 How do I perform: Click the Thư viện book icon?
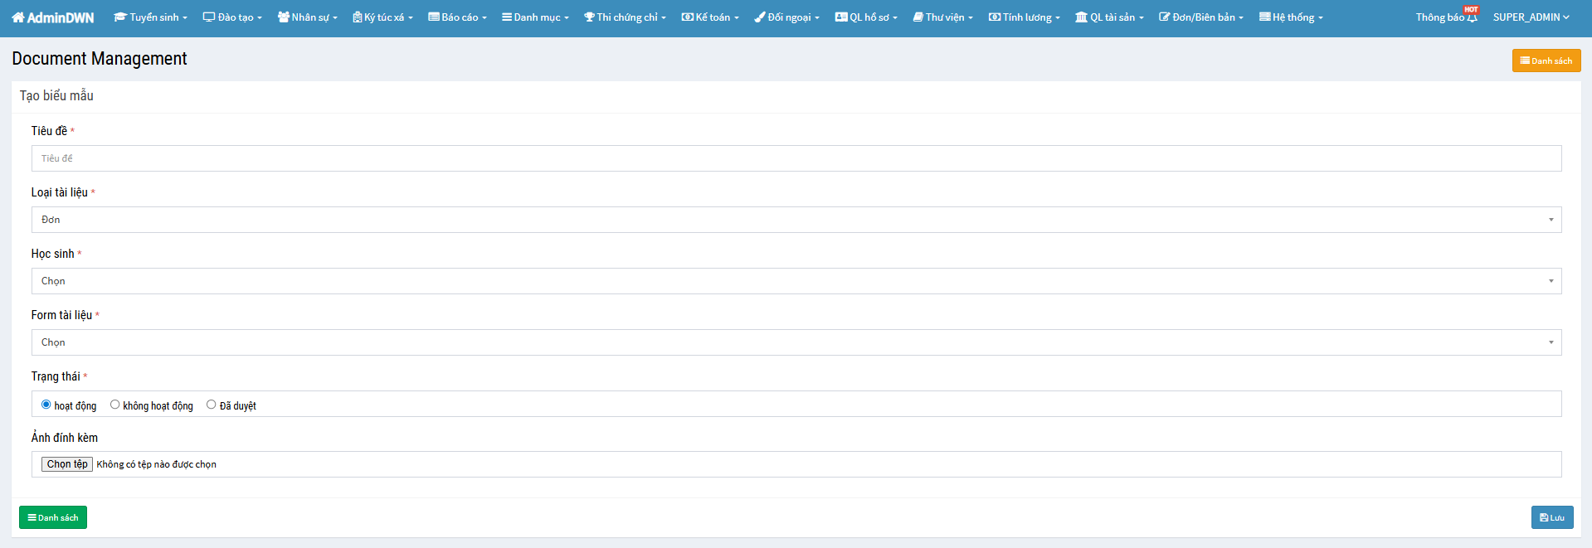click(918, 17)
